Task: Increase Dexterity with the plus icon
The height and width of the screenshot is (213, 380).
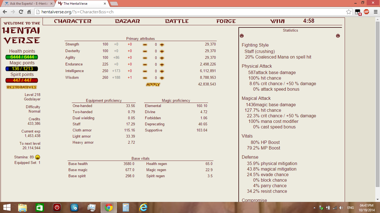Action: click(162, 51)
